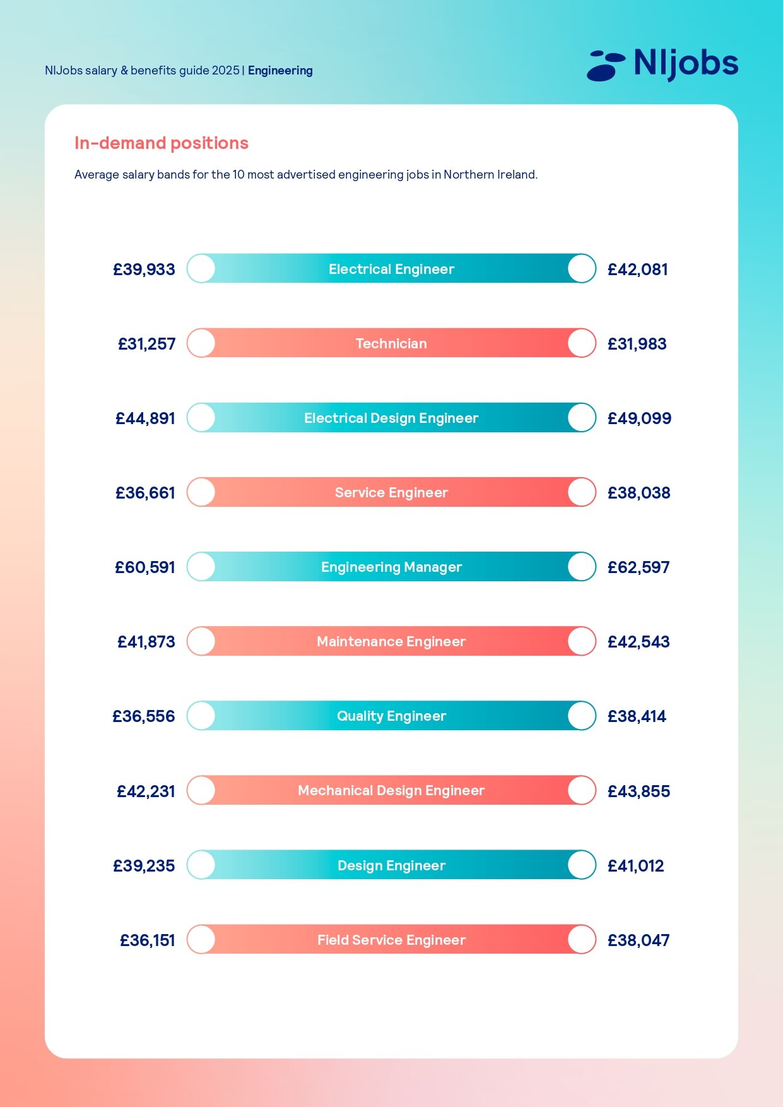Click the left circle of Electrical Engineer bar

(x=201, y=269)
